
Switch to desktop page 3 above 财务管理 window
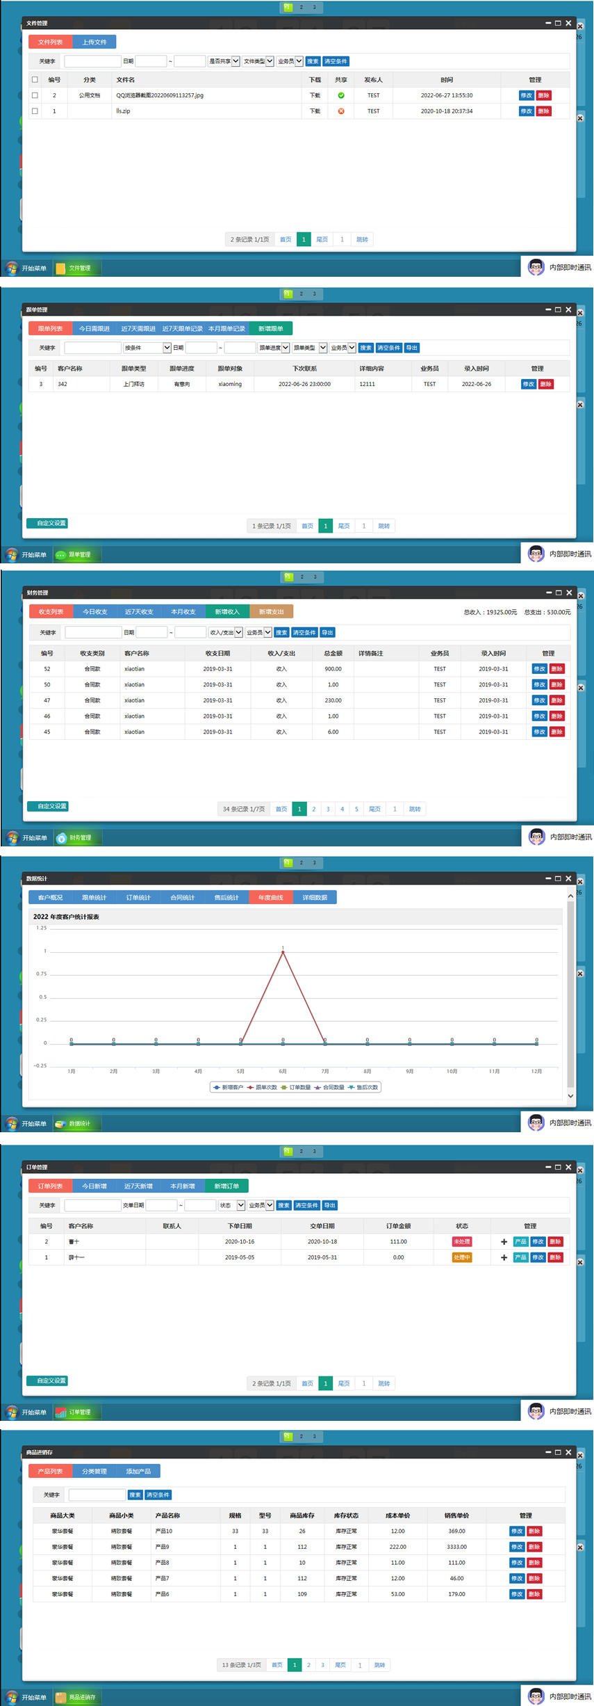[x=315, y=577]
